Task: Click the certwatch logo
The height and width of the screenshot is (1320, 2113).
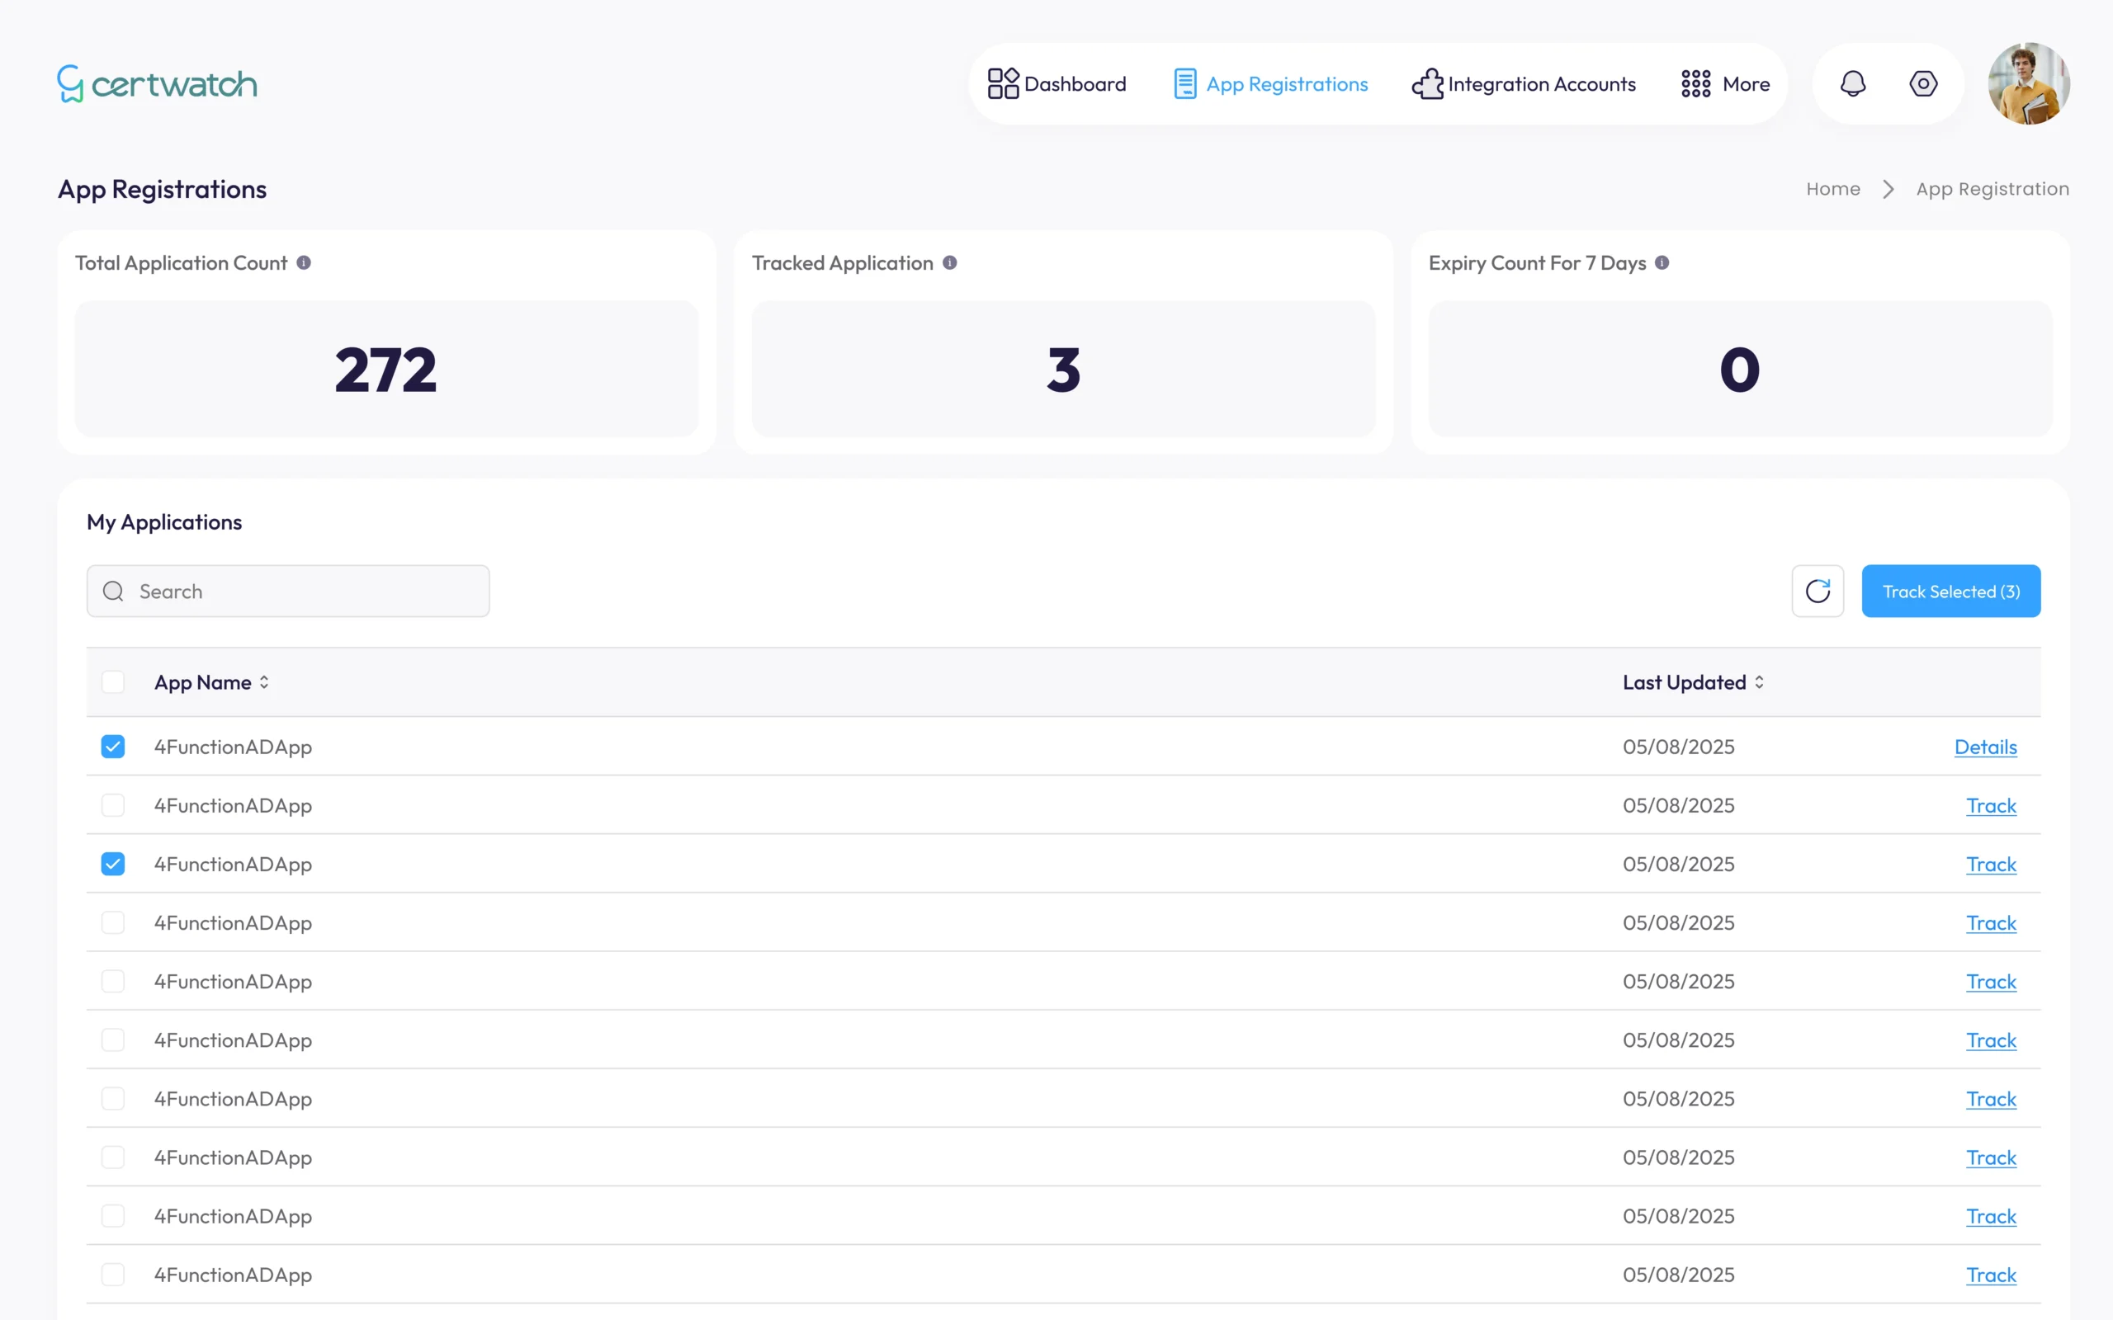Action: click(x=157, y=84)
